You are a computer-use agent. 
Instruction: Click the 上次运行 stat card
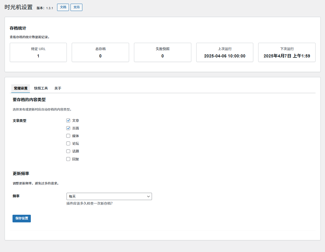click(225, 53)
